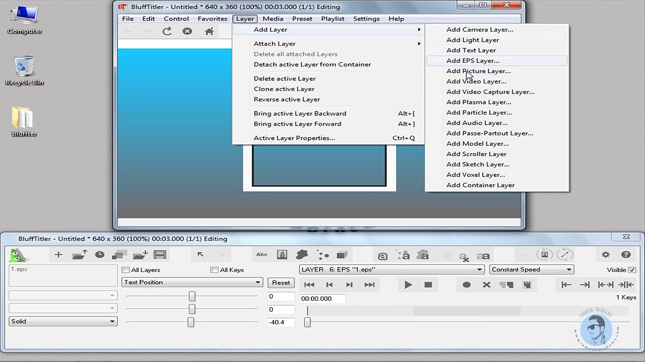Choose Add Picture Layer... from the submenu
The width and height of the screenshot is (645, 362).
[x=497, y=71]
